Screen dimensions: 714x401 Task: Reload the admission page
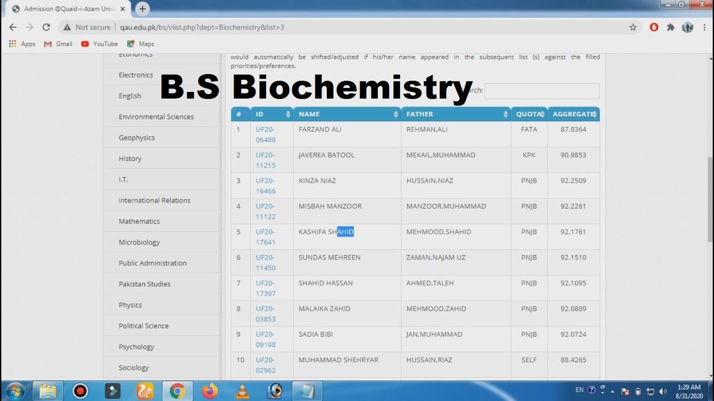pyautogui.click(x=46, y=27)
